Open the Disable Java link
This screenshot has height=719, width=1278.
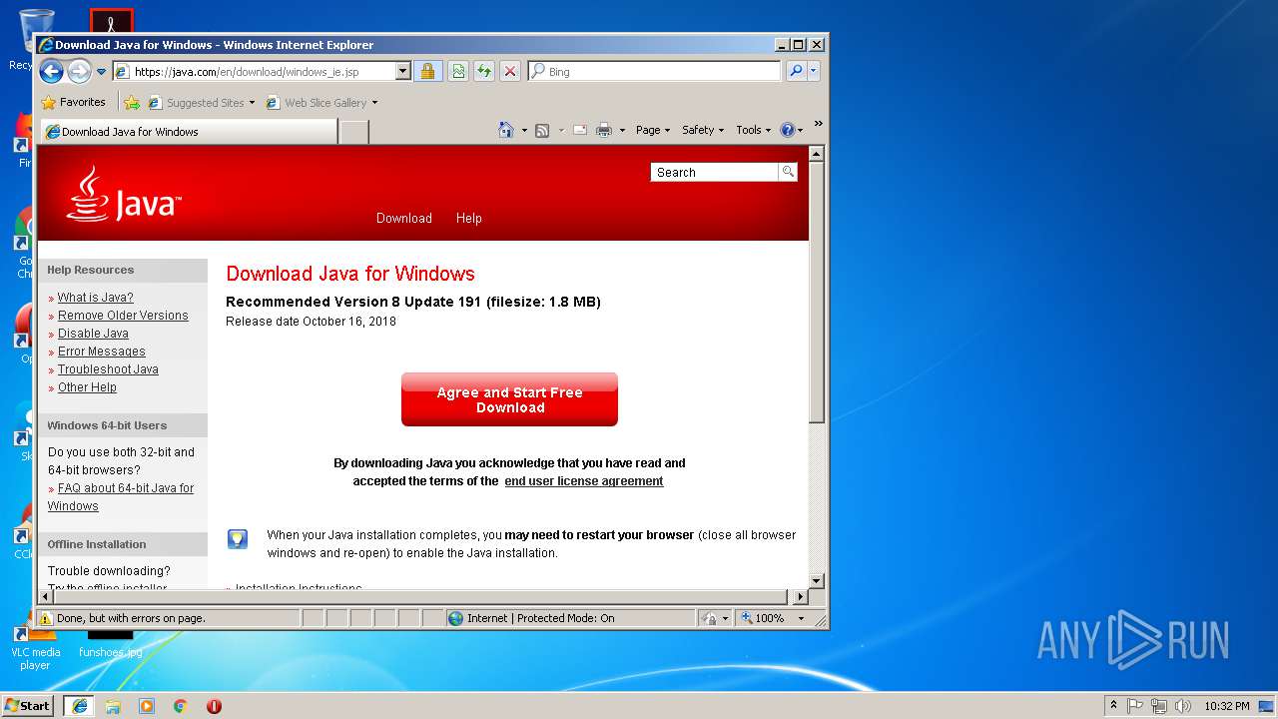93,334
